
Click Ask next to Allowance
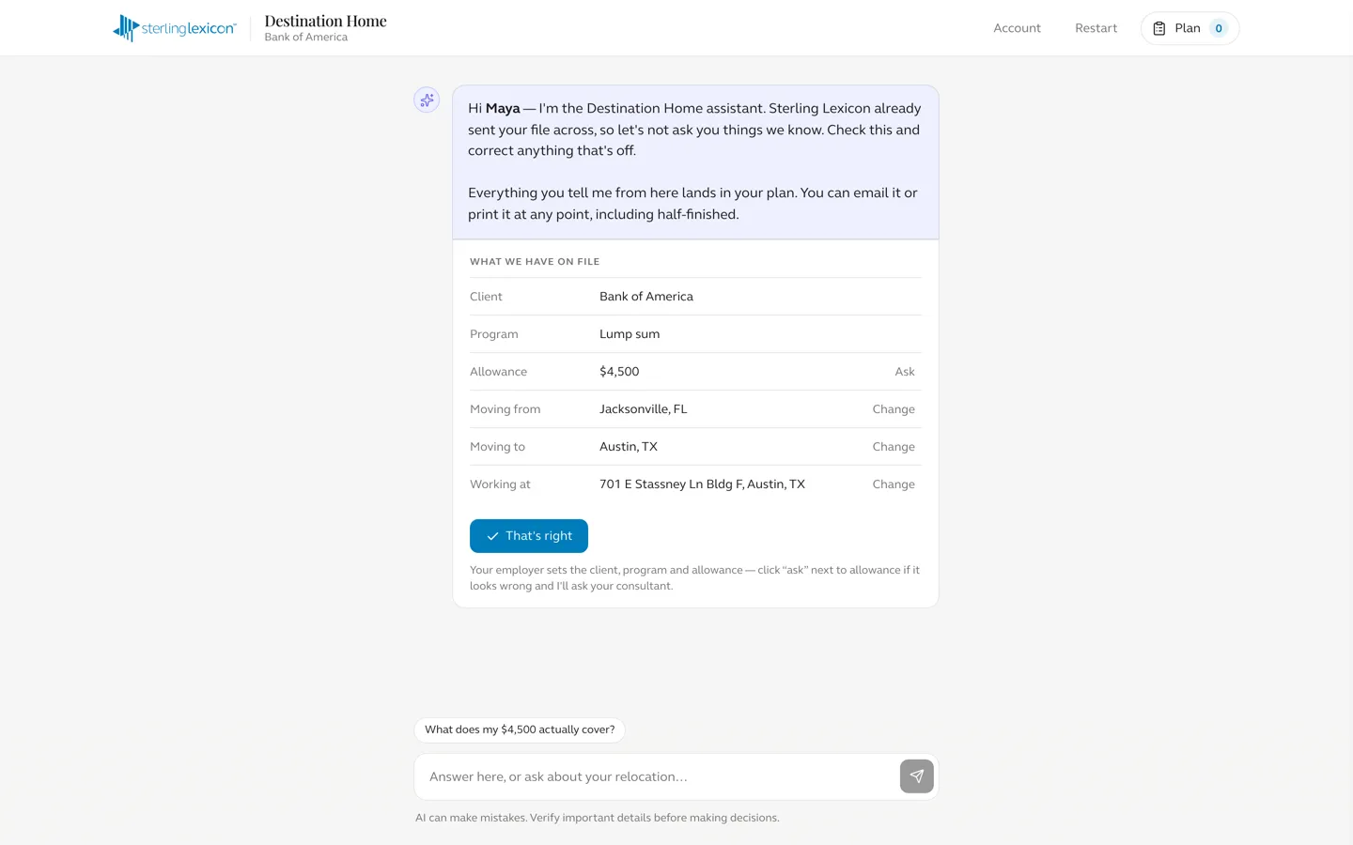click(905, 372)
